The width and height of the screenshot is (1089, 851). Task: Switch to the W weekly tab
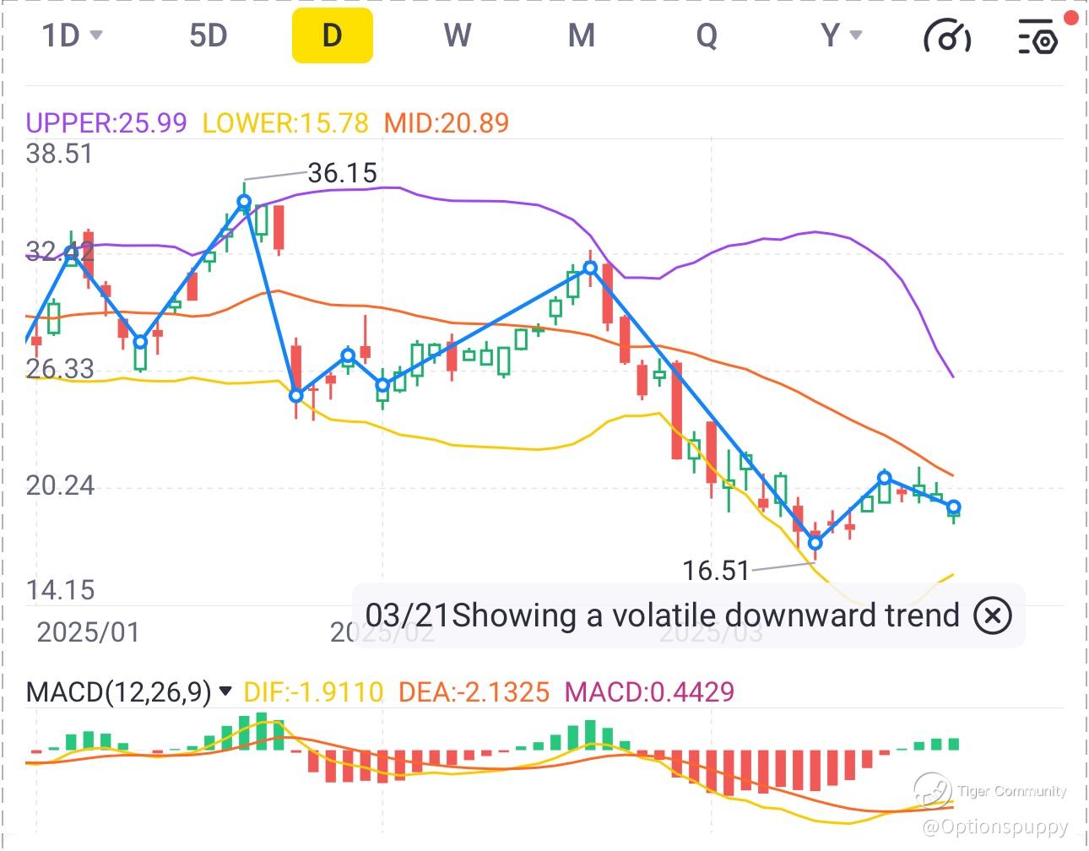(457, 35)
